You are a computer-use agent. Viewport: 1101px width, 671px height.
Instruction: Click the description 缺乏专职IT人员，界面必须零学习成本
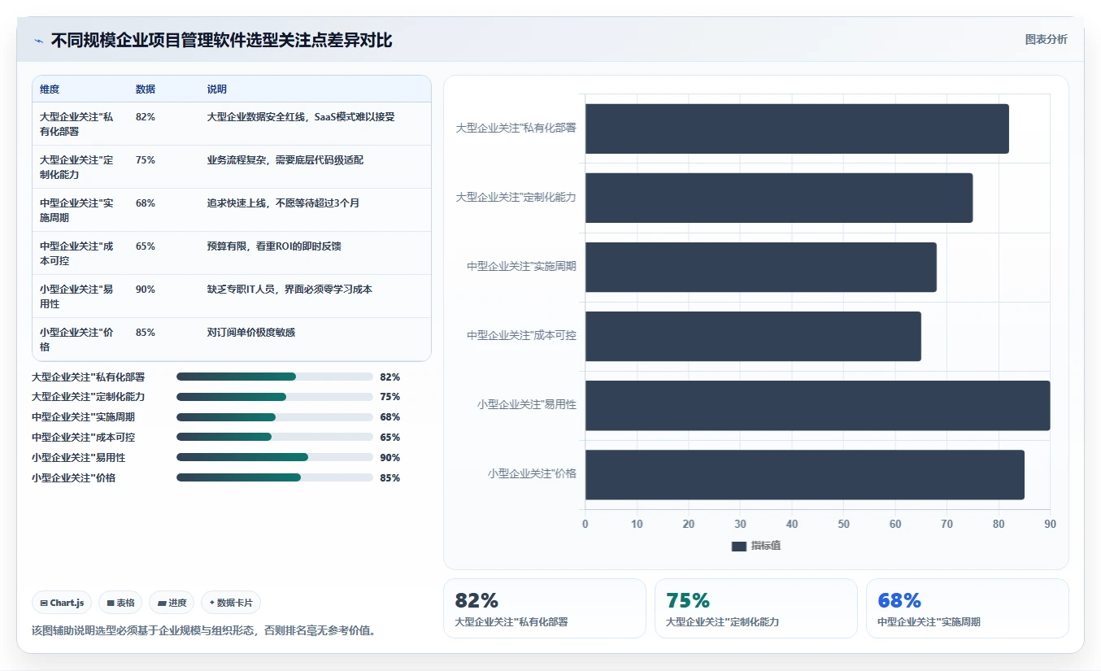289,290
